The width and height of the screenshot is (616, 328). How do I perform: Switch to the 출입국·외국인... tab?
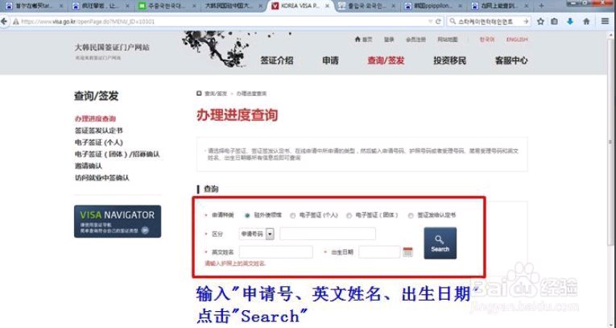(x=366, y=6)
